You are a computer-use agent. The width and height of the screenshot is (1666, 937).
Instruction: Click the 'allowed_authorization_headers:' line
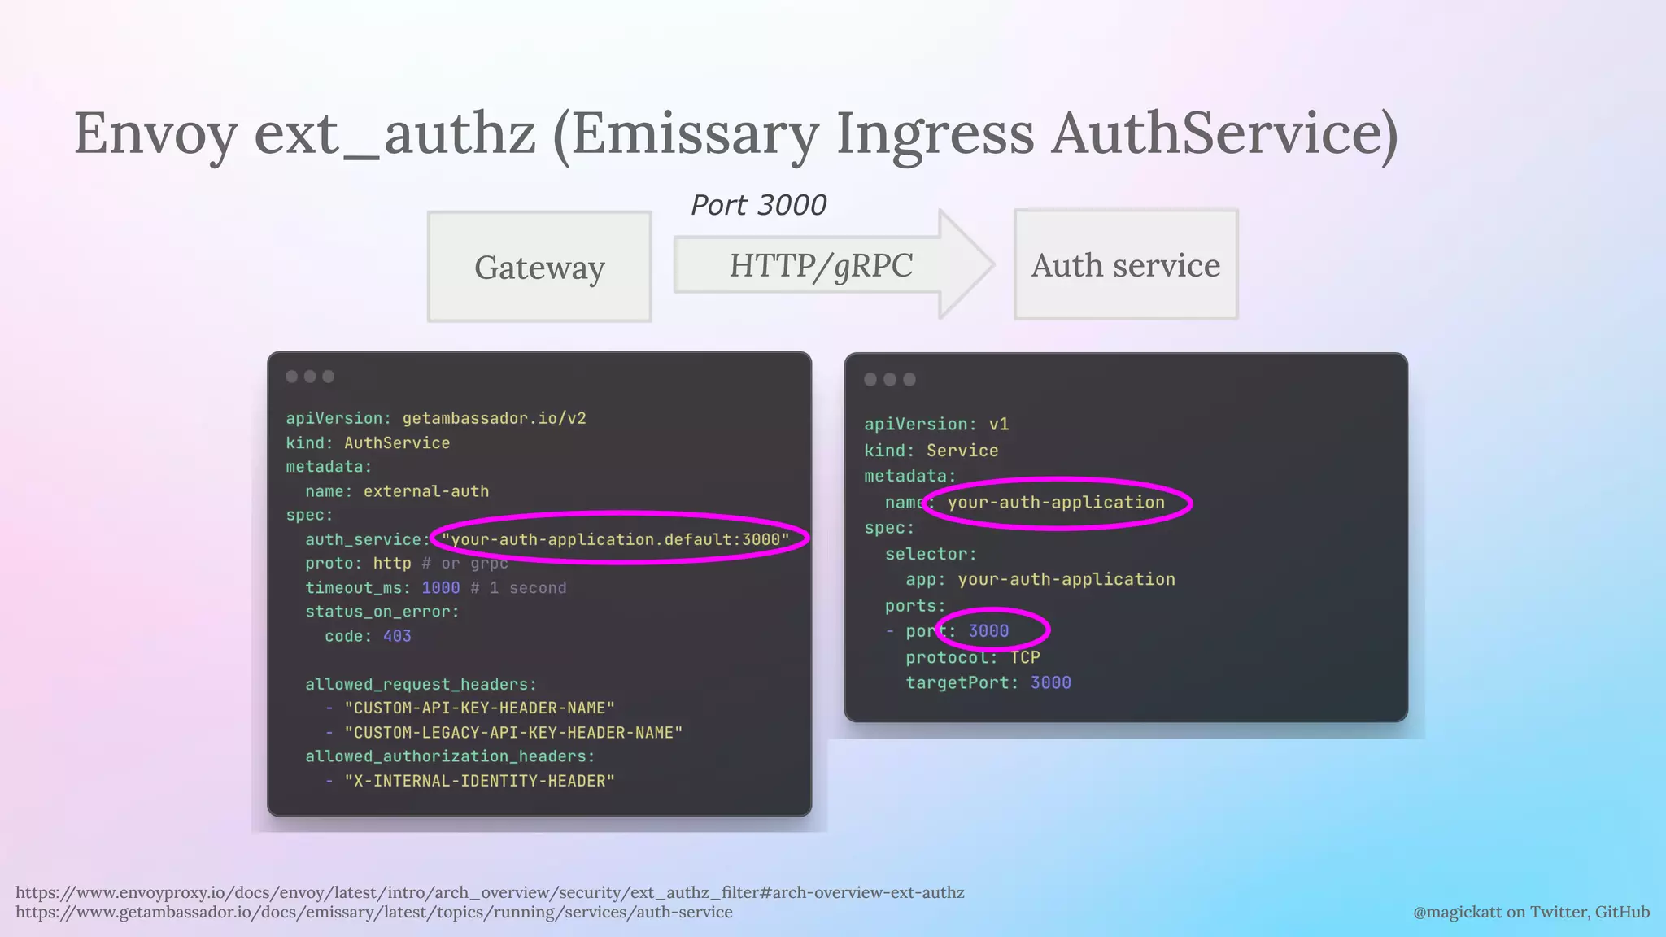(450, 756)
